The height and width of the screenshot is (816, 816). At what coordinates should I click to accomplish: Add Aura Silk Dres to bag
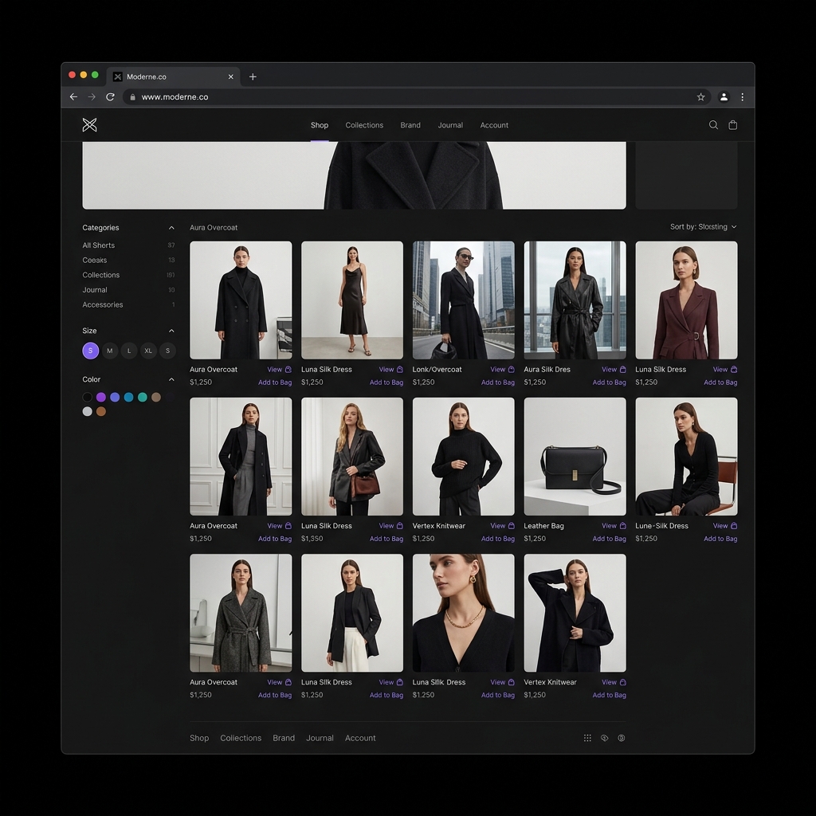609,382
